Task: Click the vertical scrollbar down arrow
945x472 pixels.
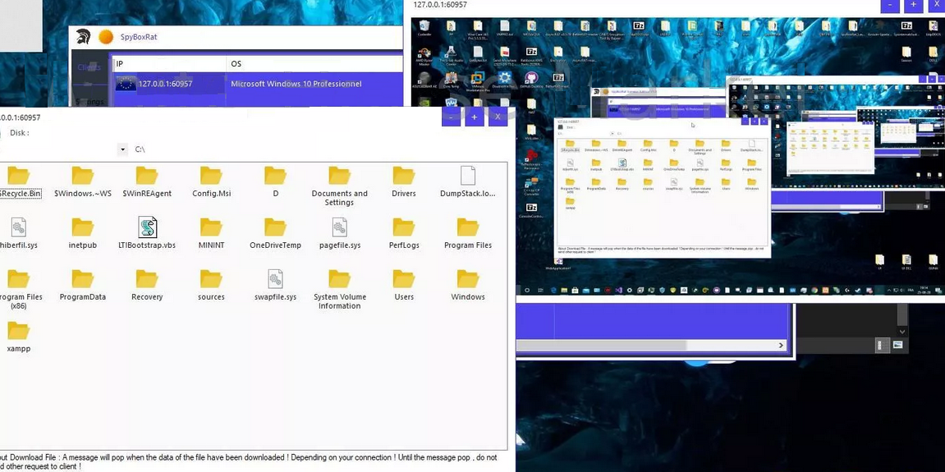Action: (x=901, y=332)
